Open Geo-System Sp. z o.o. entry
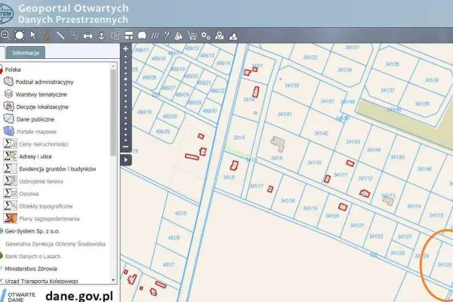The image size is (453, 302). pyautogui.click(x=32, y=231)
